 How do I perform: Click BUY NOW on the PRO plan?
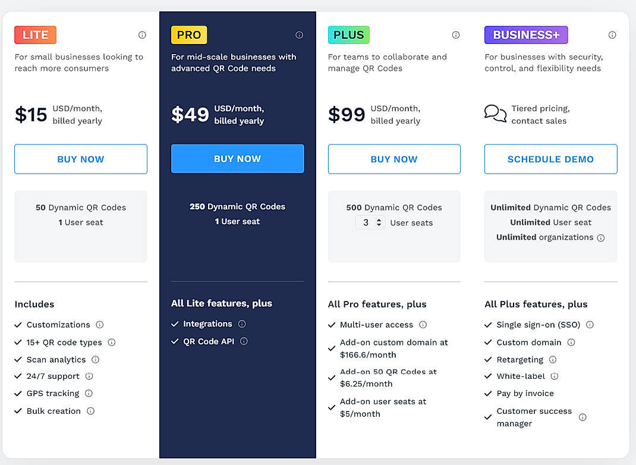237,159
